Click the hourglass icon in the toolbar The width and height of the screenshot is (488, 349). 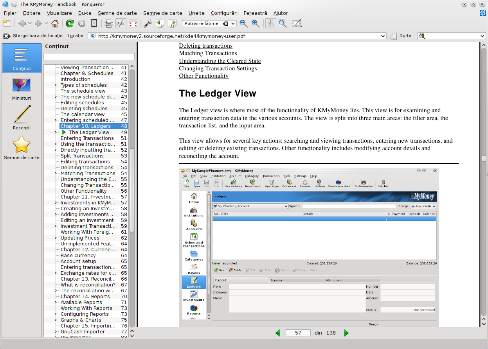tap(94, 23)
